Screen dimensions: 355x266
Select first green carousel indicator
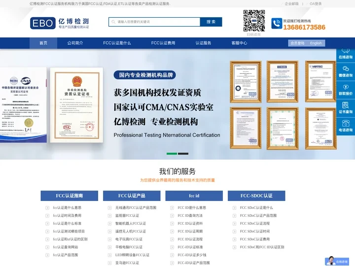click(172, 154)
